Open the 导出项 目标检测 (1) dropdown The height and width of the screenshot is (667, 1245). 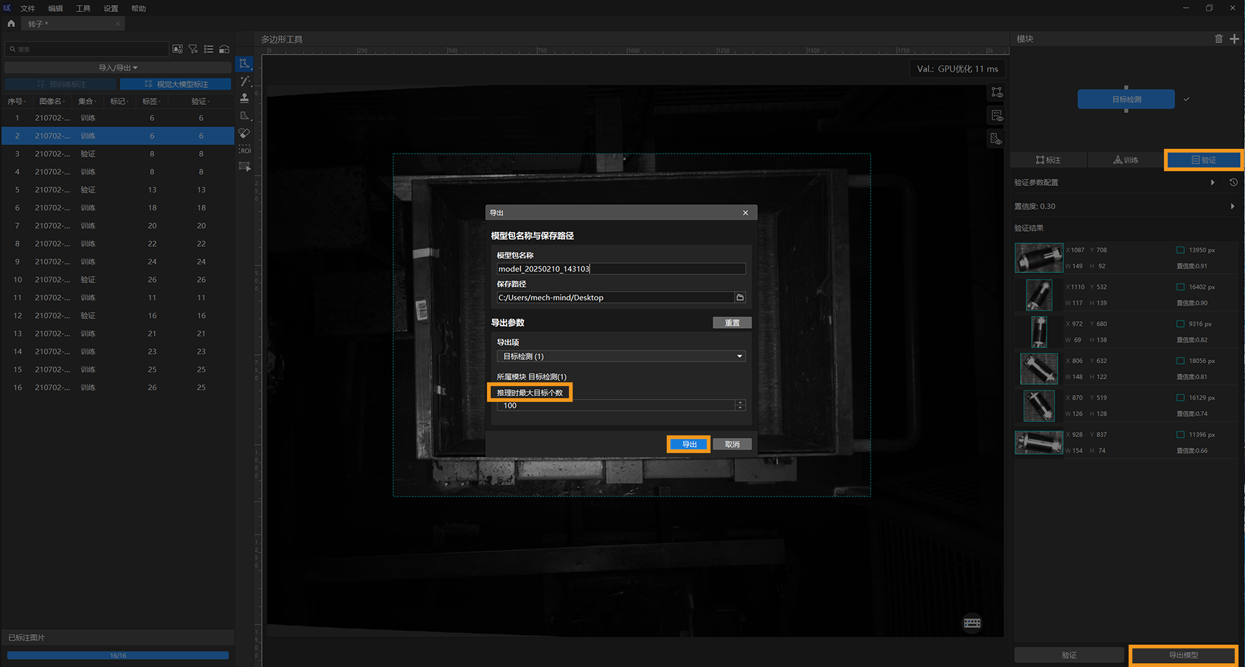pos(621,356)
